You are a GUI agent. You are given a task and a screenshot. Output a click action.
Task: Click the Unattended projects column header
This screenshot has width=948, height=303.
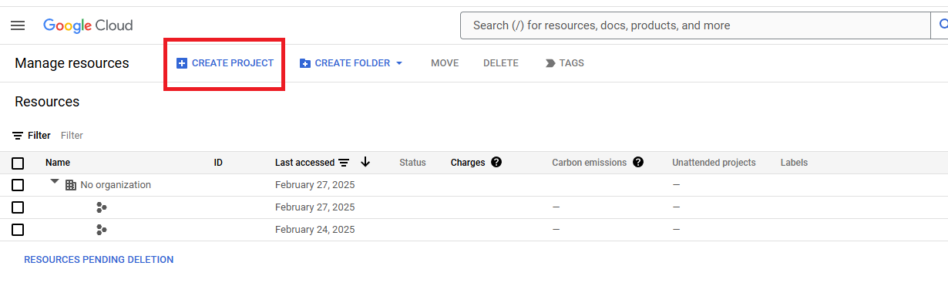pos(714,163)
